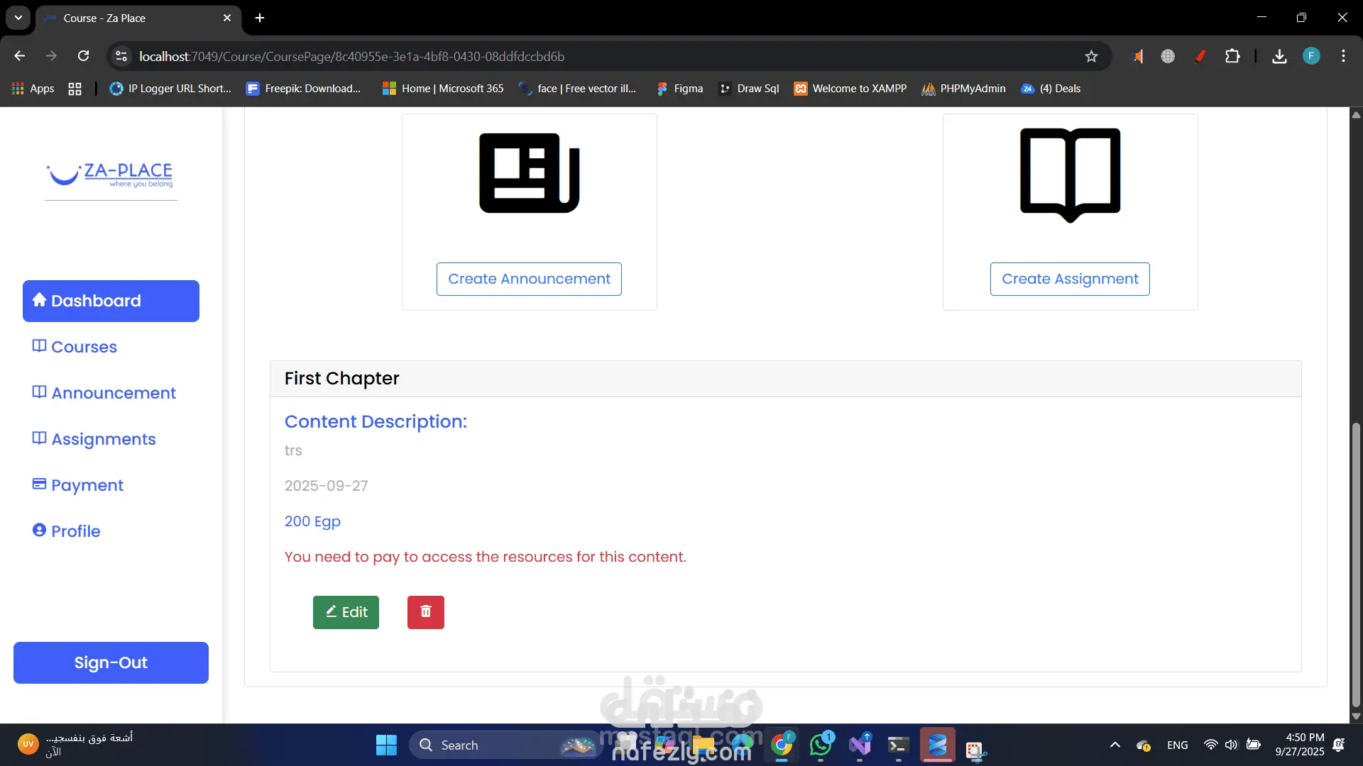Image resolution: width=1363 pixels, height=766 pixels.
Task: Reload the current page
Action: pos(83,56)
